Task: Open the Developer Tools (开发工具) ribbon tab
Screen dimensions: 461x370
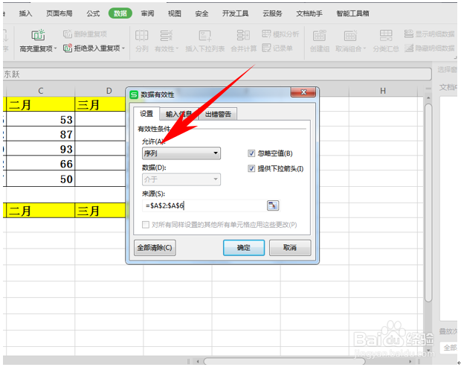Action: [x=235, y=13]
